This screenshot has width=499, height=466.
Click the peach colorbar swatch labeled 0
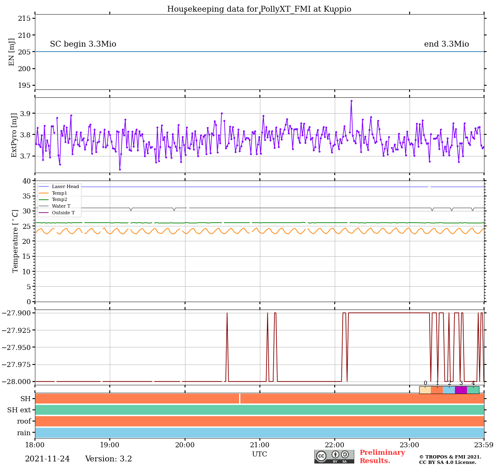pos(425,390)
